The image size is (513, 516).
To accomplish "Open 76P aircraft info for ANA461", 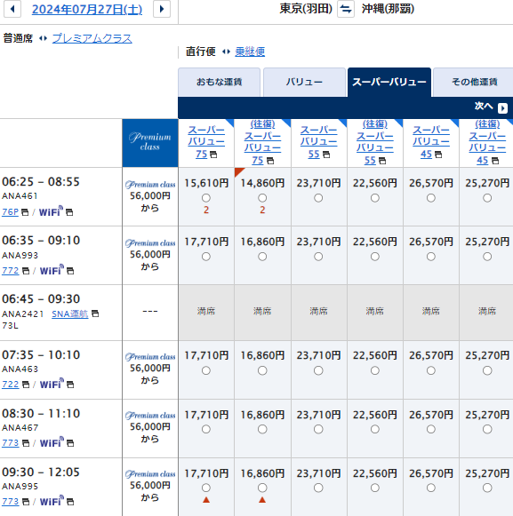I will point(10,212).
